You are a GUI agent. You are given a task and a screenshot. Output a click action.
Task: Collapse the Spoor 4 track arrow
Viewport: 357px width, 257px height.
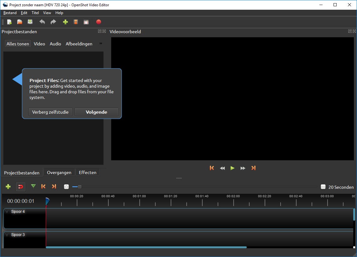(x=7, y=212)
